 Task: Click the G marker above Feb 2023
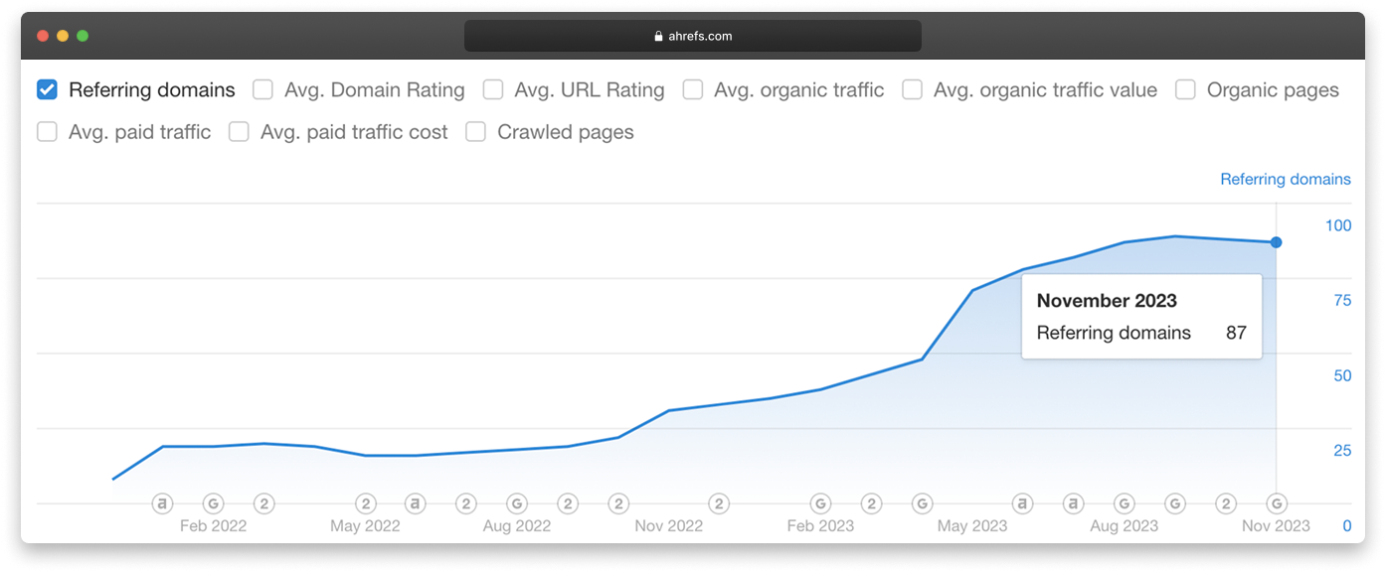[820, 504]
